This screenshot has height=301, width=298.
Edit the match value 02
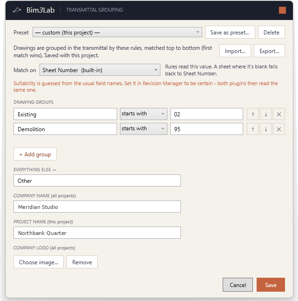(x=206, y=114)
